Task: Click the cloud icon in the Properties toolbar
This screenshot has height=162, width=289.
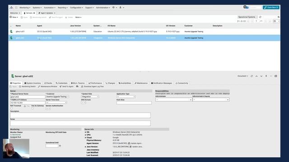Action: 77,86
